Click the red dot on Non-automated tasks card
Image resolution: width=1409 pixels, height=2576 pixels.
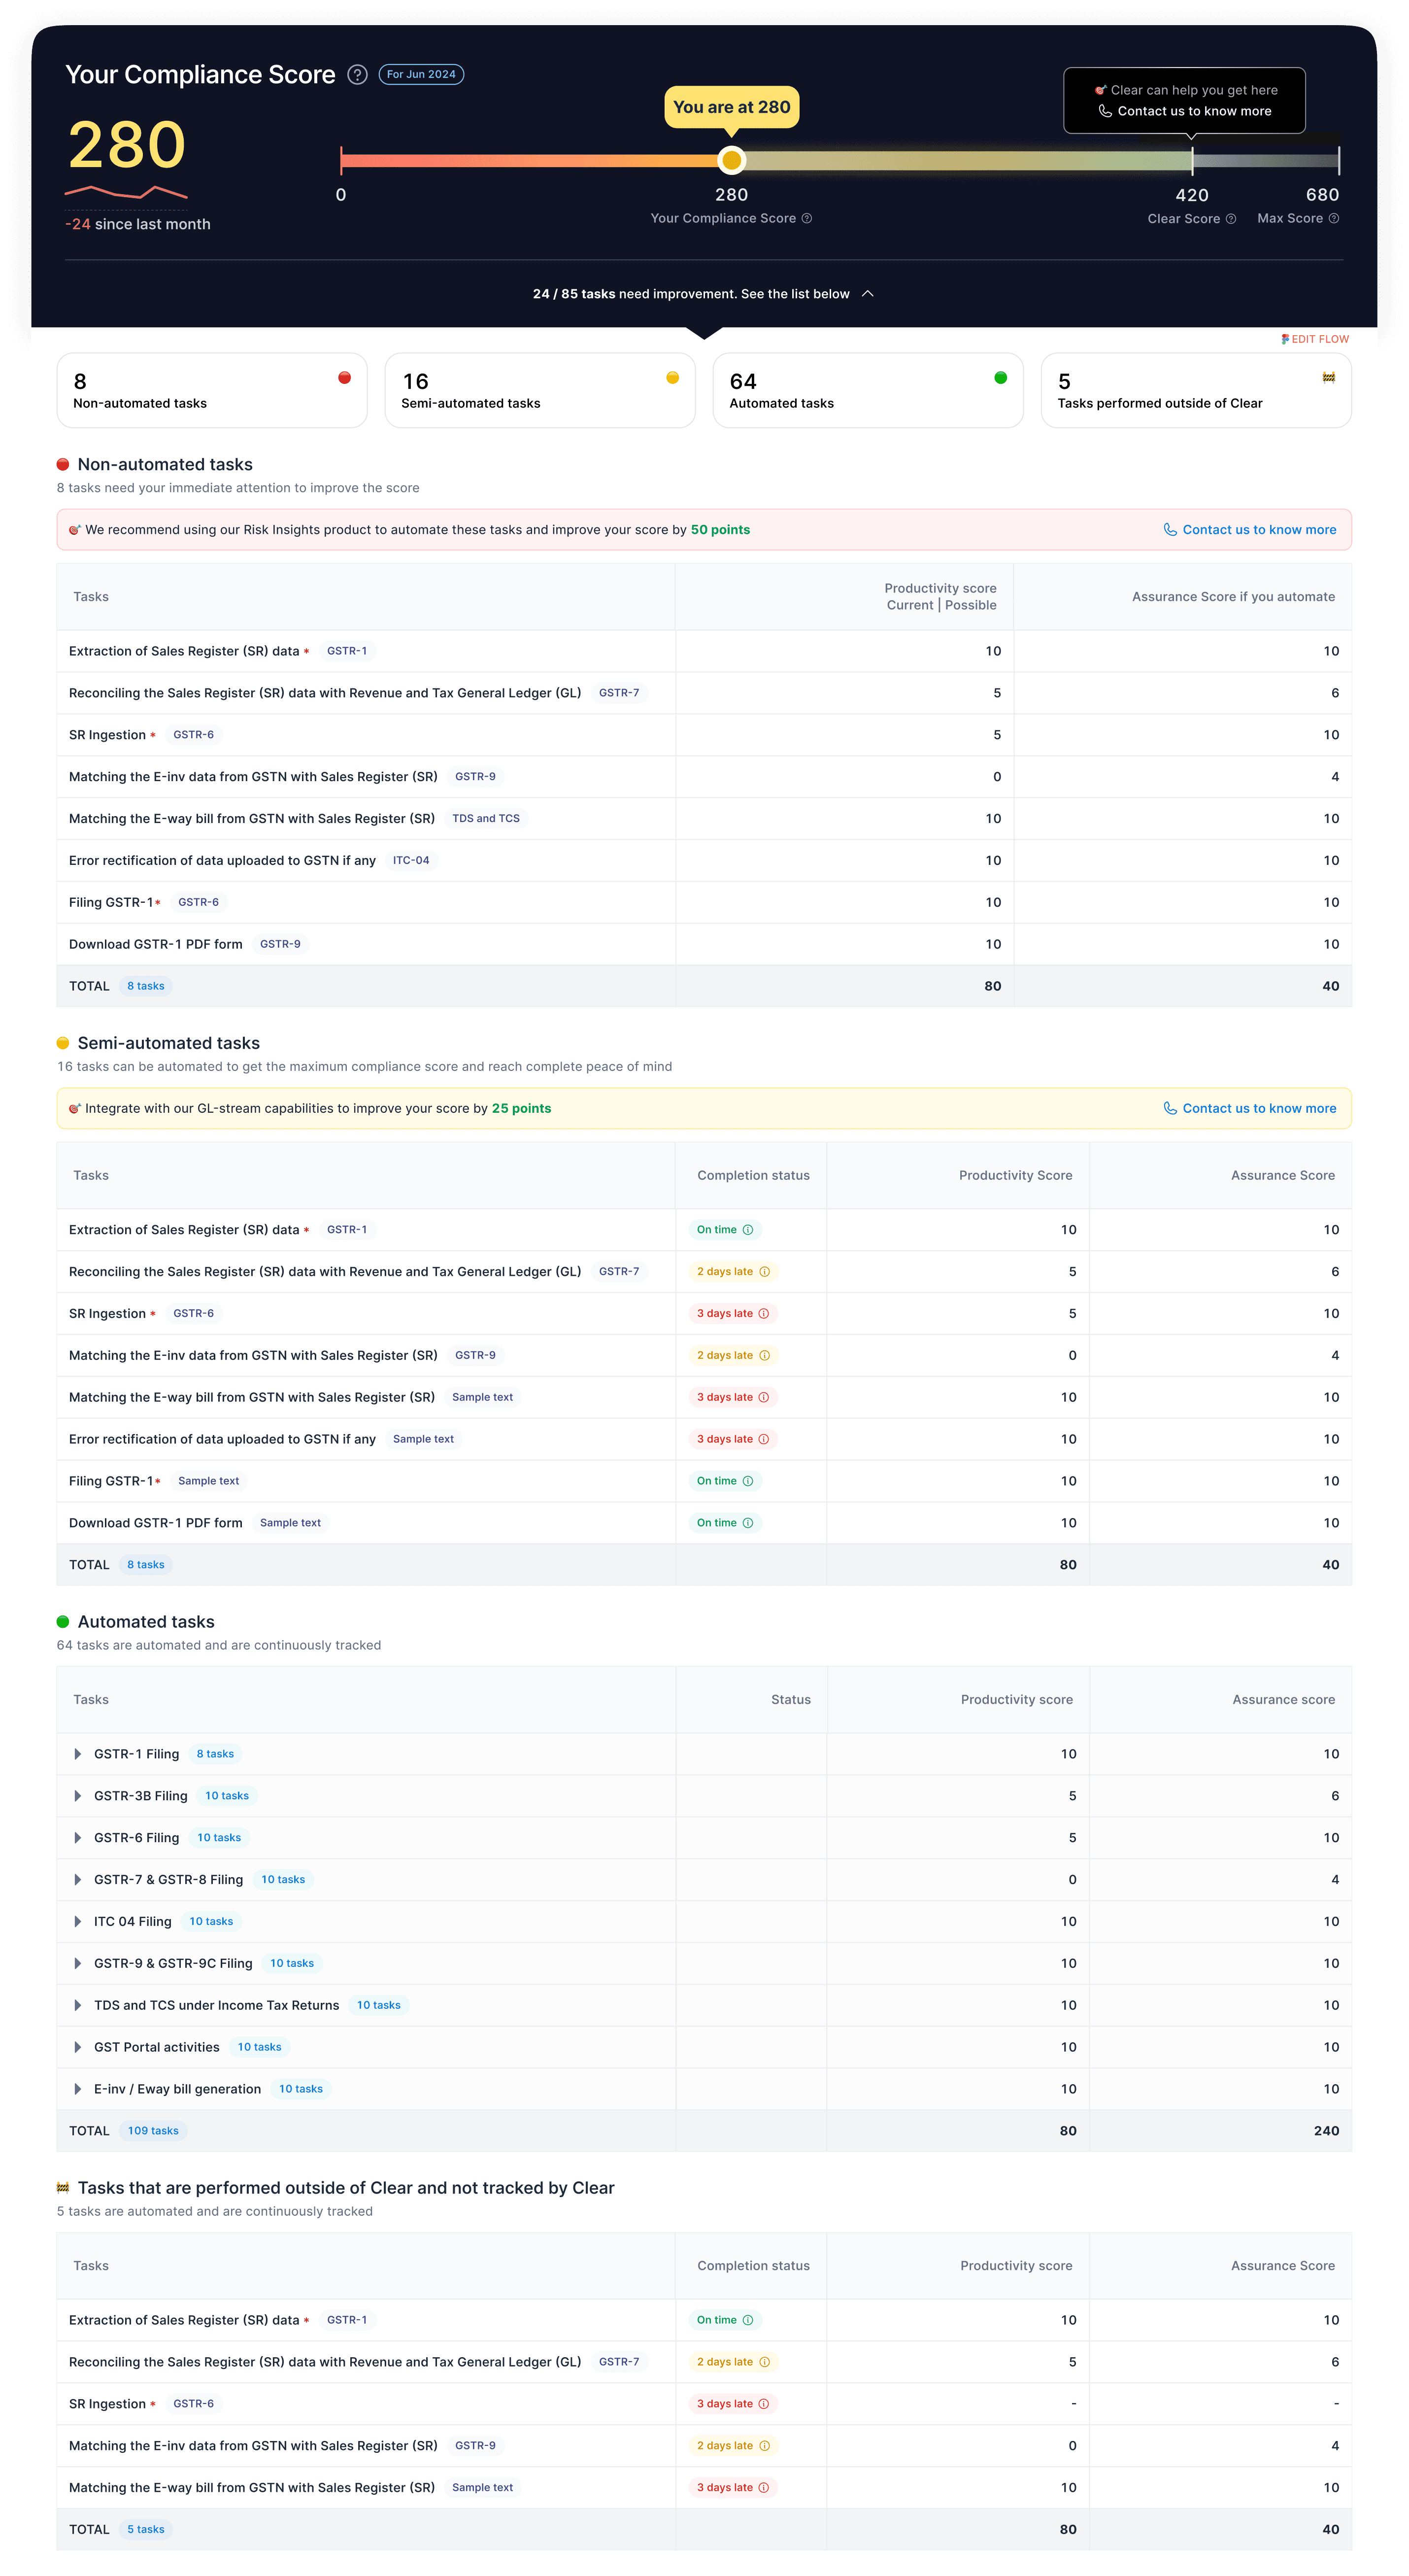[x=344, y=378]
